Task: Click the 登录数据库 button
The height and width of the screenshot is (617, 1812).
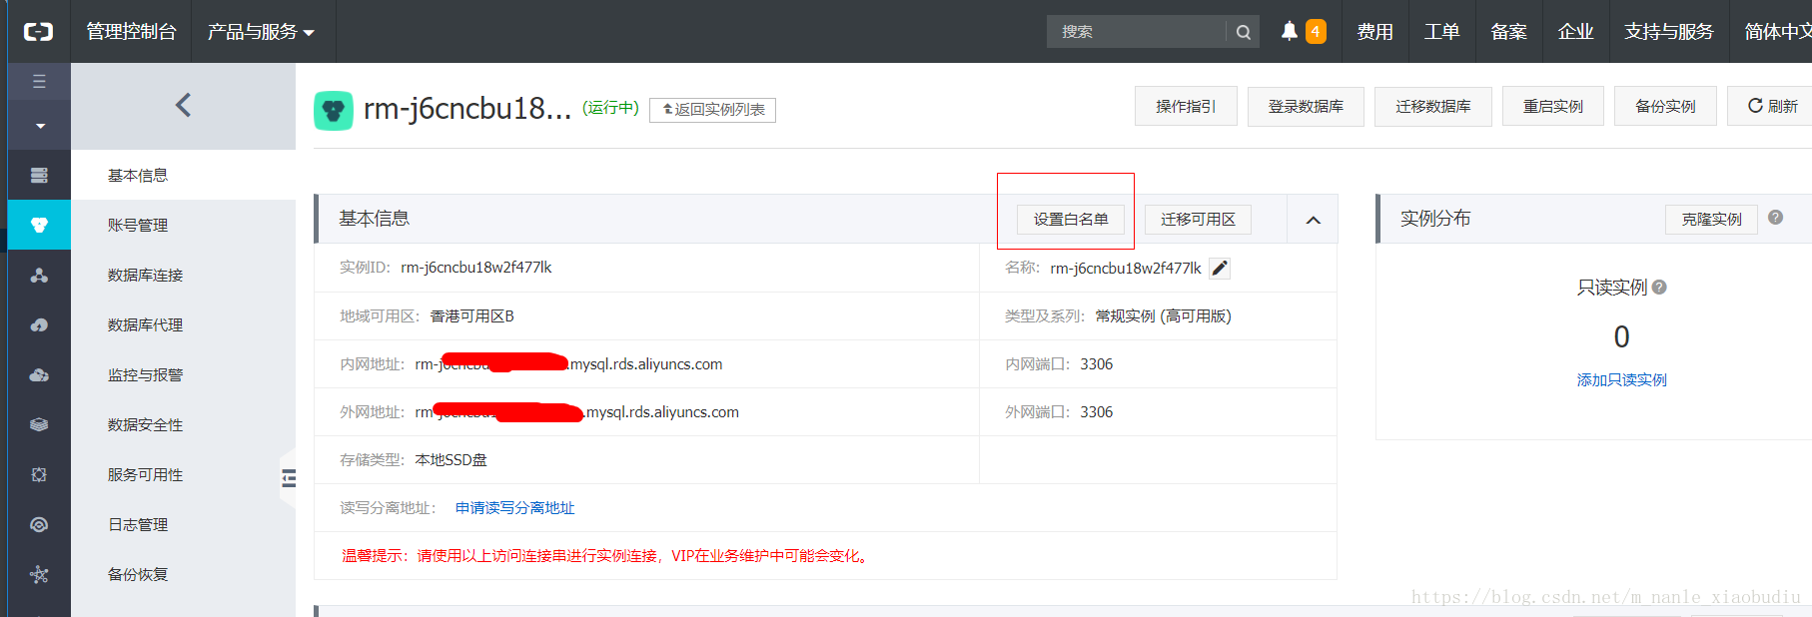Action: 1306,106
